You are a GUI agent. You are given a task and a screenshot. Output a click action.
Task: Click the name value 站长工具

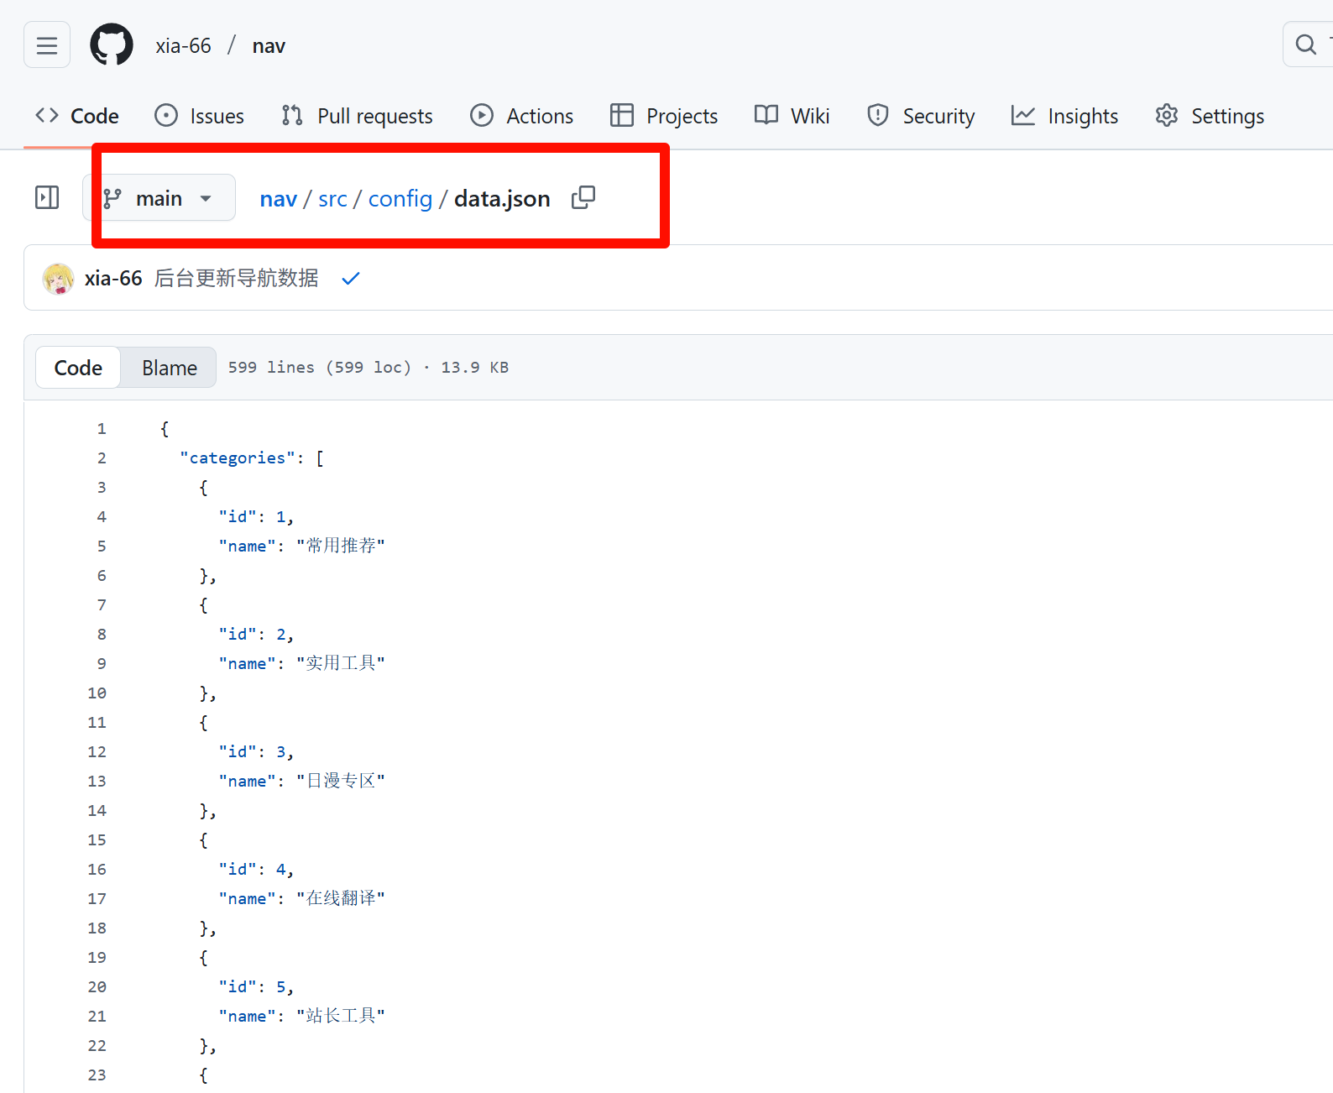tap(341, 1016)
